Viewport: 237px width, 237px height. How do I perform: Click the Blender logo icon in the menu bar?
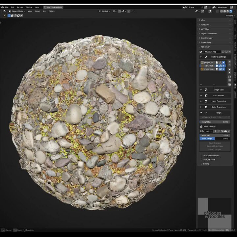click(x=2, y=7)
